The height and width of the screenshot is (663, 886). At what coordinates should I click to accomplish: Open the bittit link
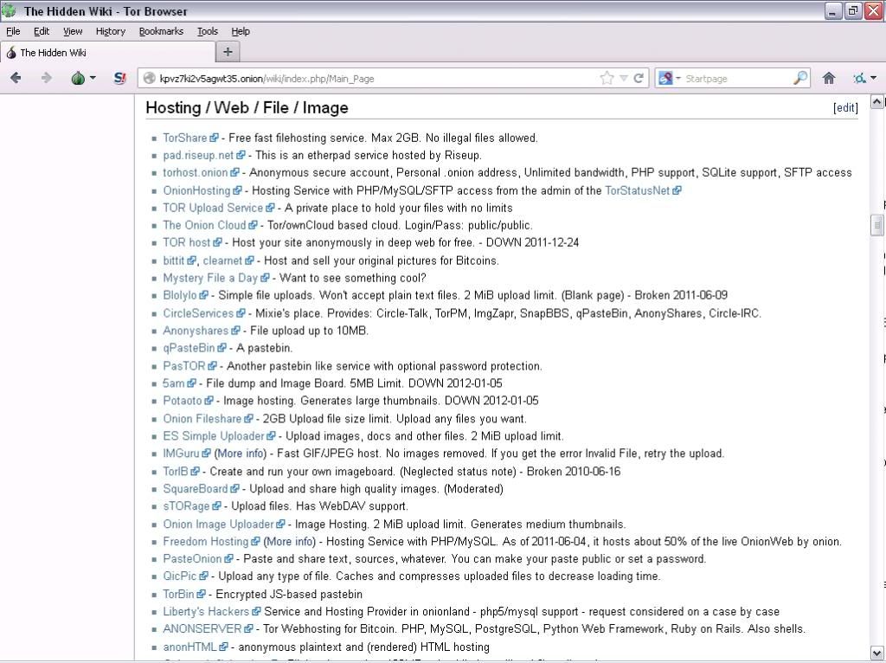click(x=173, y=261)
